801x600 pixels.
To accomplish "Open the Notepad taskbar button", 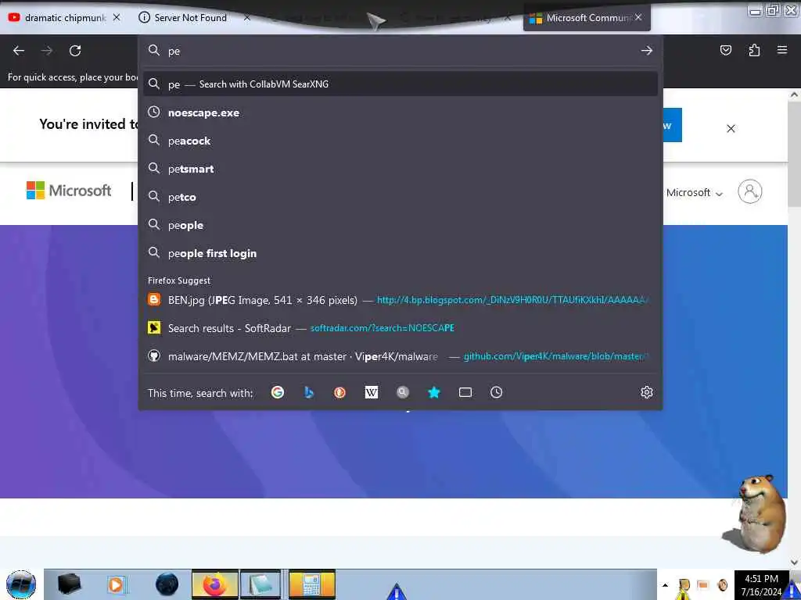I will [260, 584].
